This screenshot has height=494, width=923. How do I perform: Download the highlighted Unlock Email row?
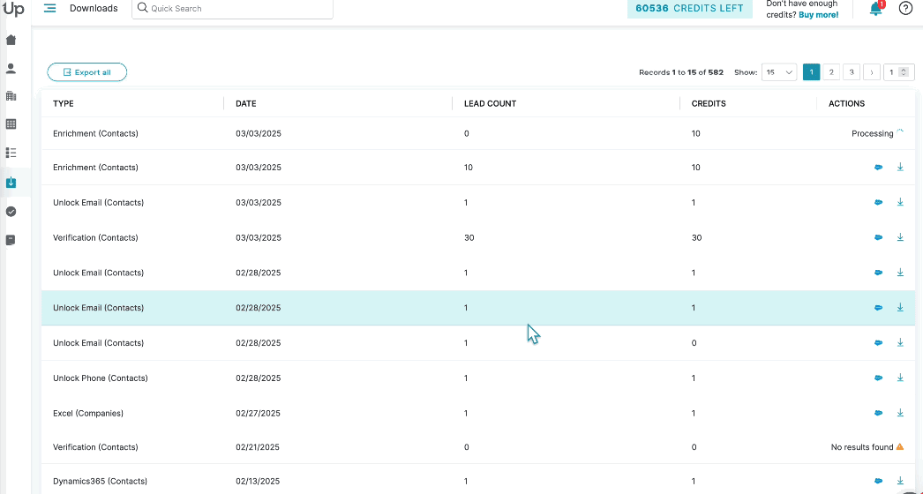900,307
